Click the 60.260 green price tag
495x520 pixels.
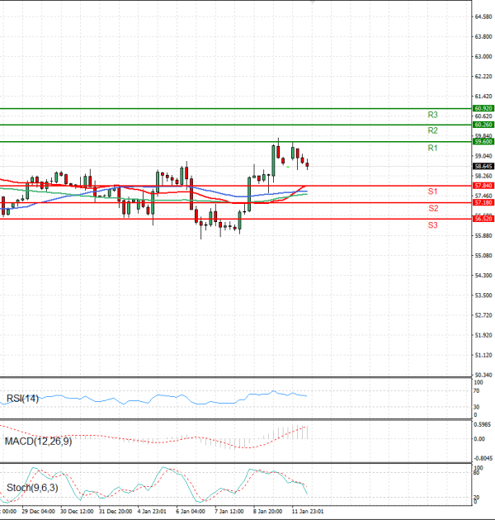click(483, 125)
